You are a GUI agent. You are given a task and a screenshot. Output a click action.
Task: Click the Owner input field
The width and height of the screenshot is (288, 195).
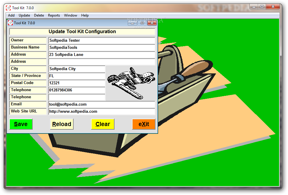point(102,40)
